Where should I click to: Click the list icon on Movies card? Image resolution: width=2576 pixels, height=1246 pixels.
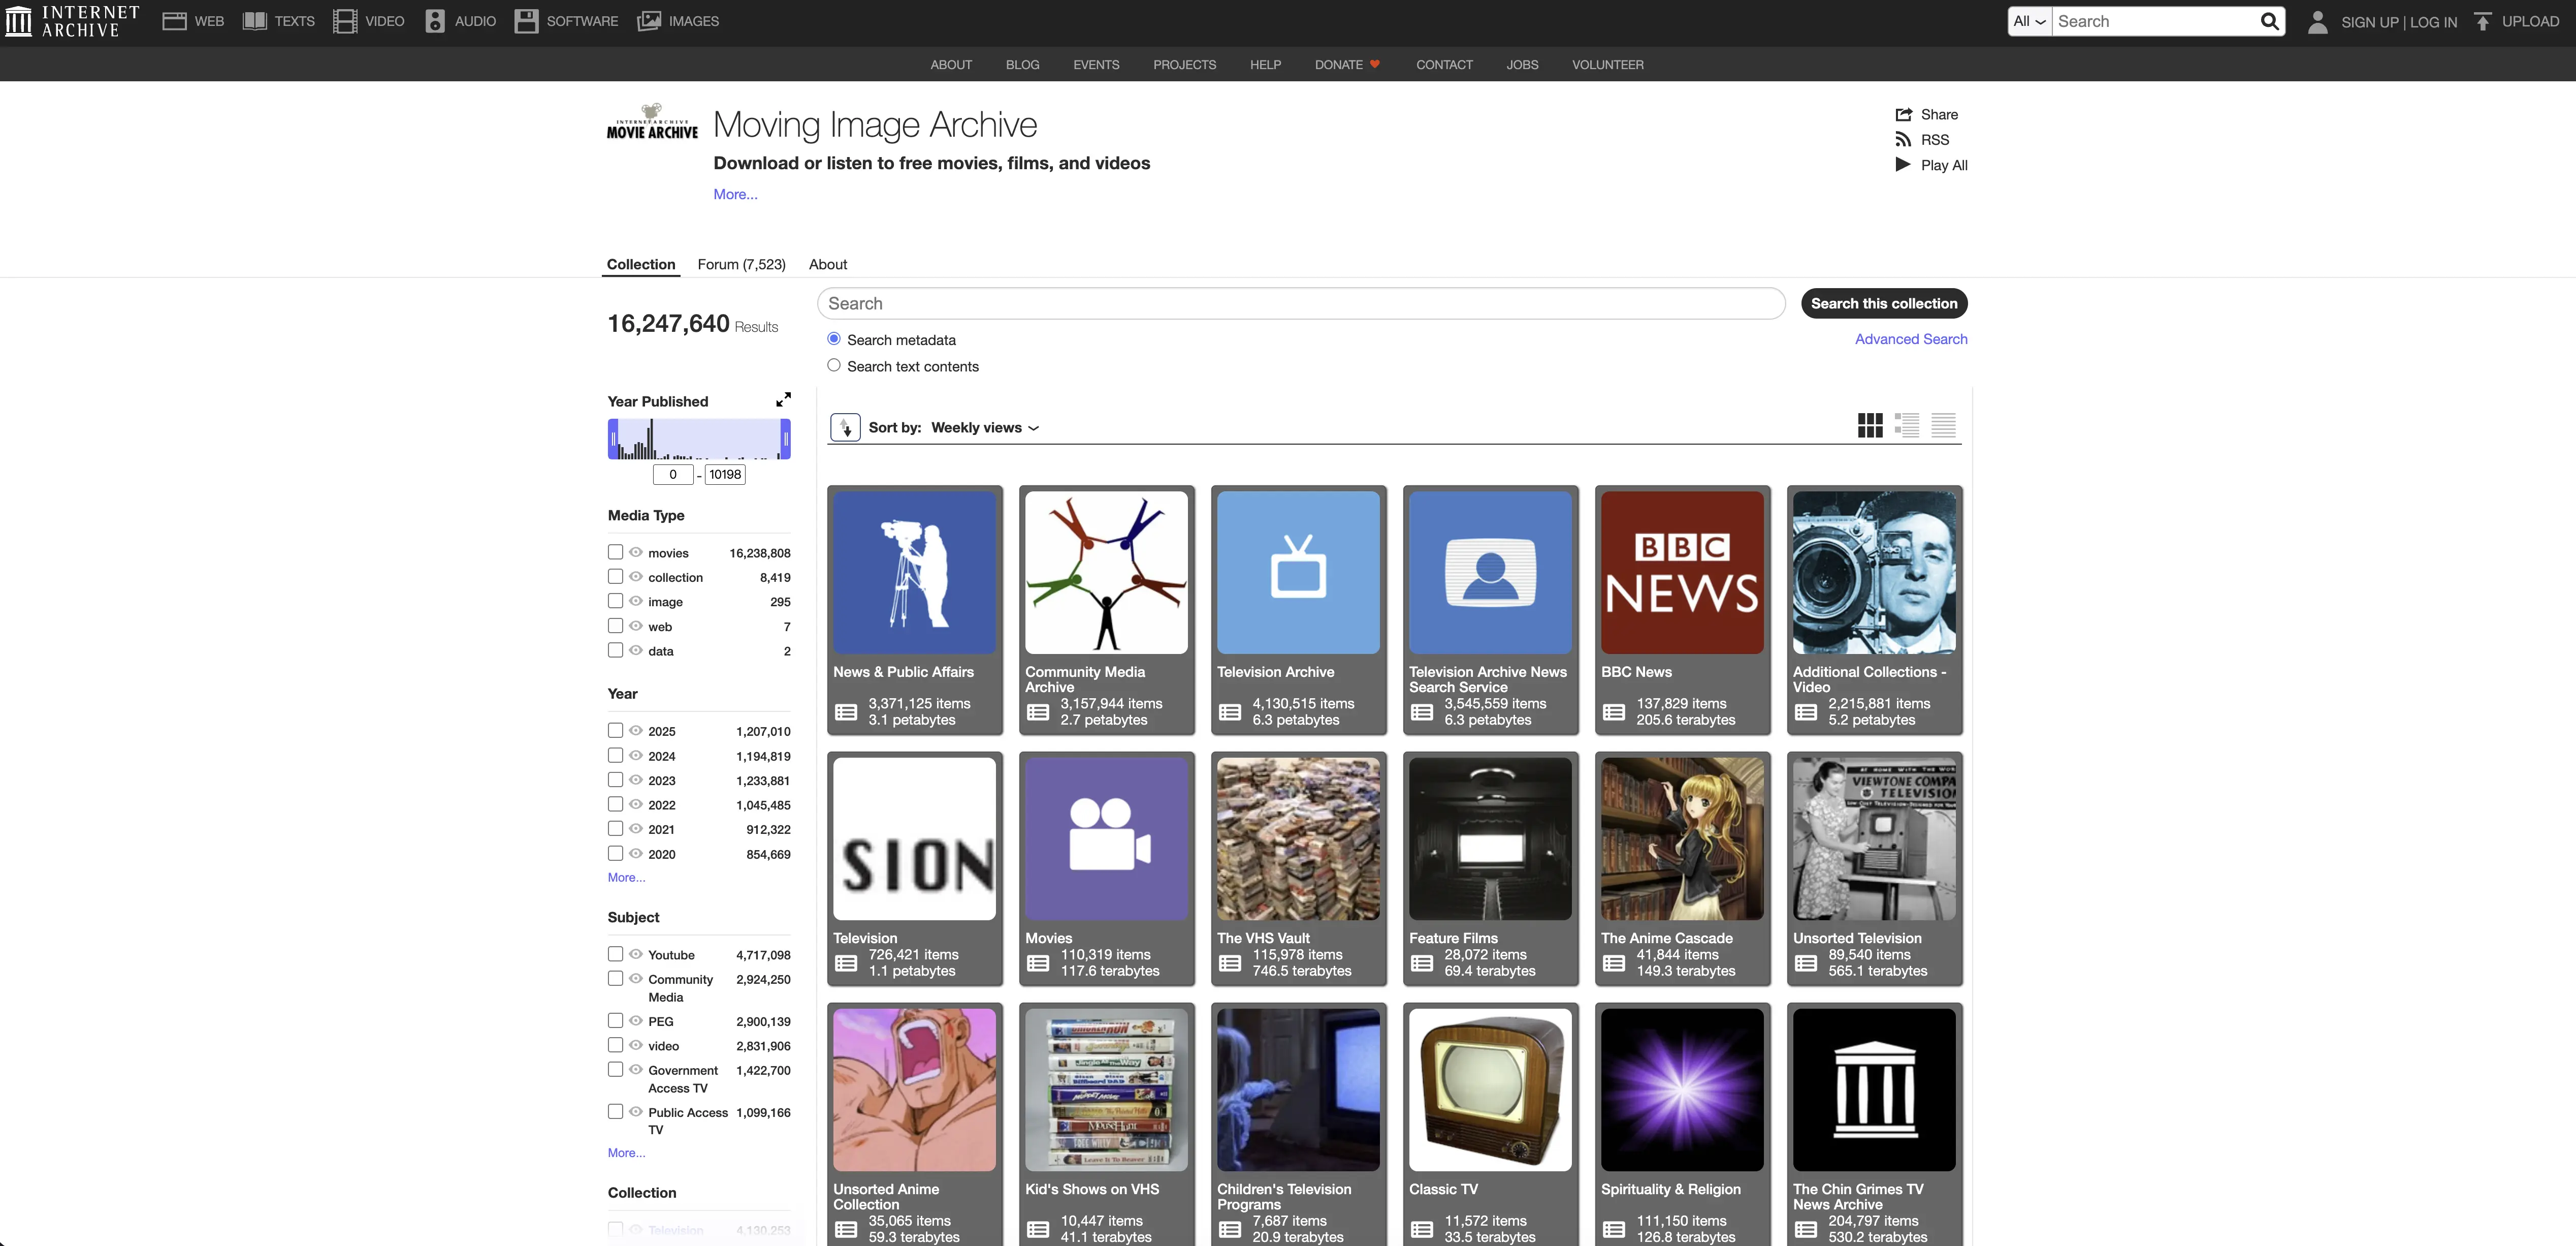(x=1038, y=963)
